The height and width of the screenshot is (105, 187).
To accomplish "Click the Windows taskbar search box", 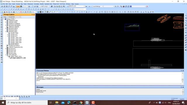I will coord(27,102).
